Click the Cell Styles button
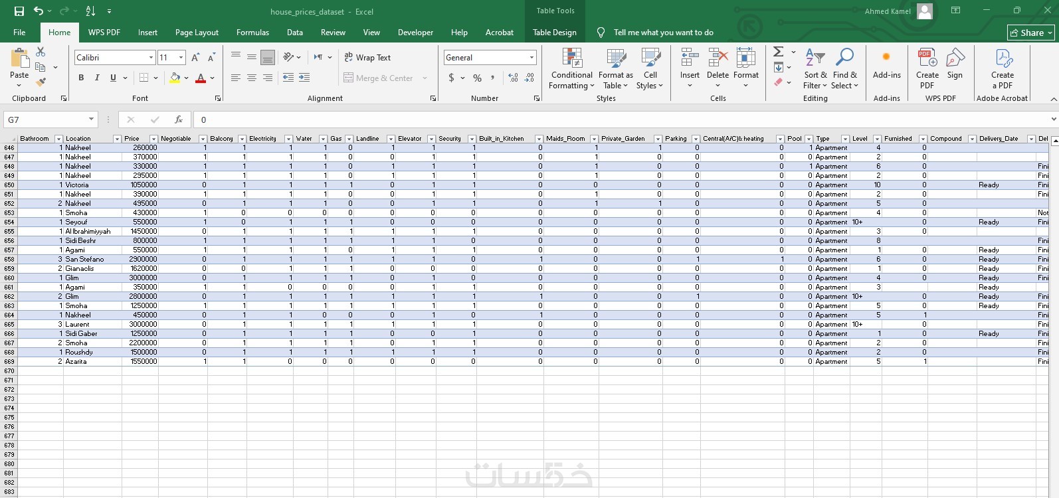This screenshot has height=498, width=1059. (650, 68)
